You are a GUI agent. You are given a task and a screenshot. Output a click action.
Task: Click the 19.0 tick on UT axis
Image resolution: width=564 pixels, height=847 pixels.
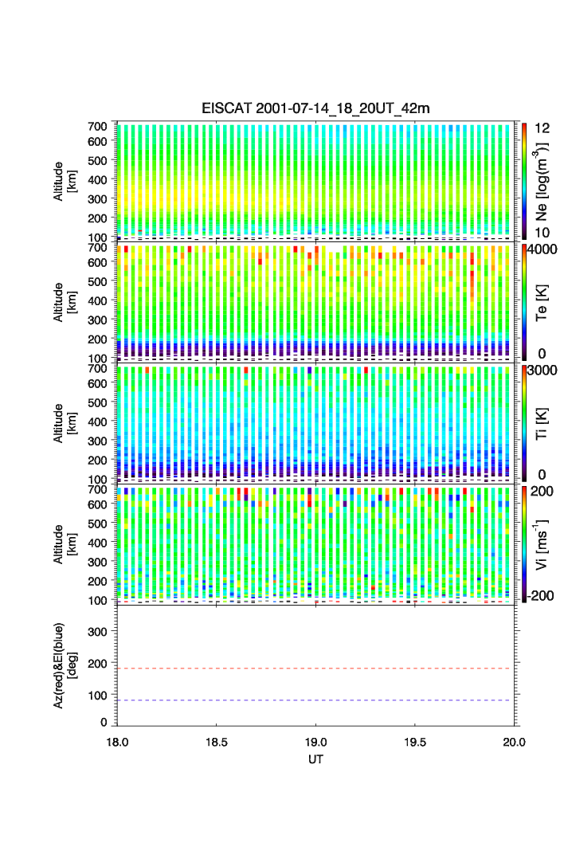click(316, 742)
